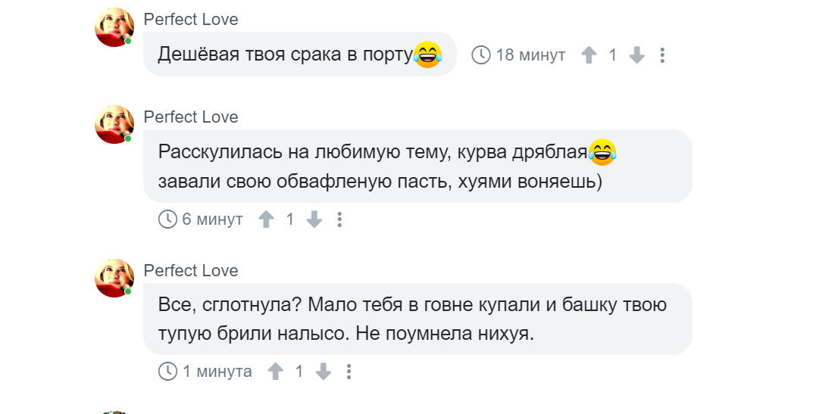Downvote the comment posted 18 minutes ago
838x414 pixels.
click(x=636, y=55)
